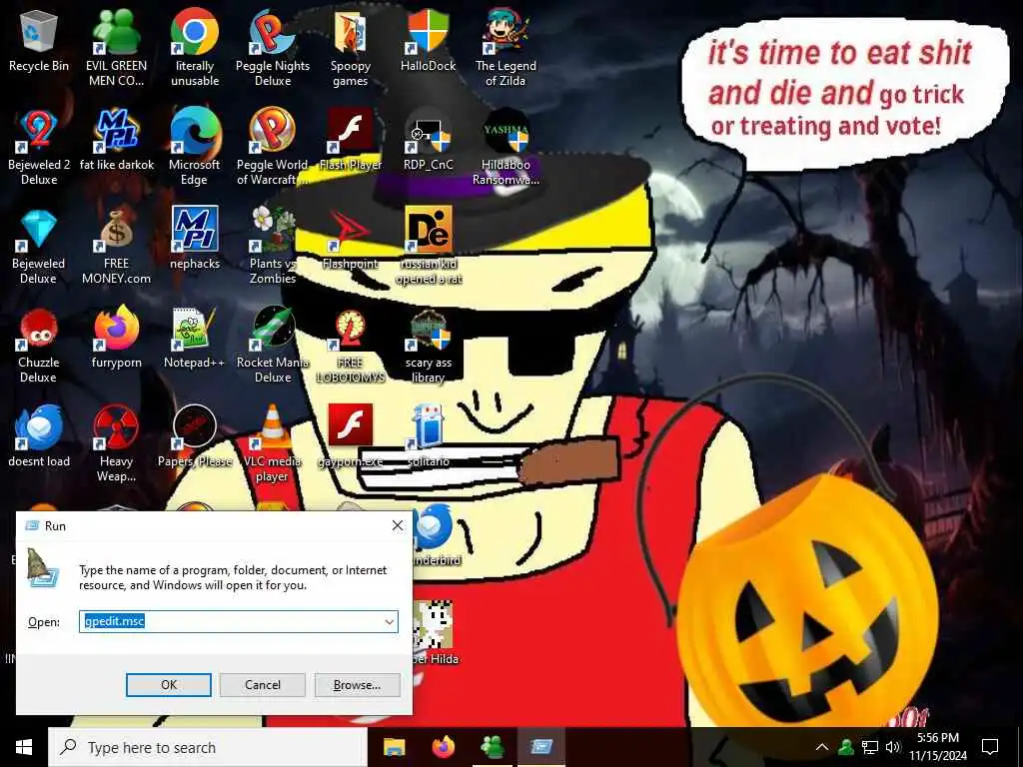Launch the Notepad++ desktop shortcut
Screen dimensions: 1023x767
[x=195, y=338]
